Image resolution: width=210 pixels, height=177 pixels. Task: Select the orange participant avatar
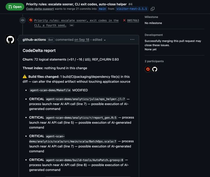click(x=148, y=69)
